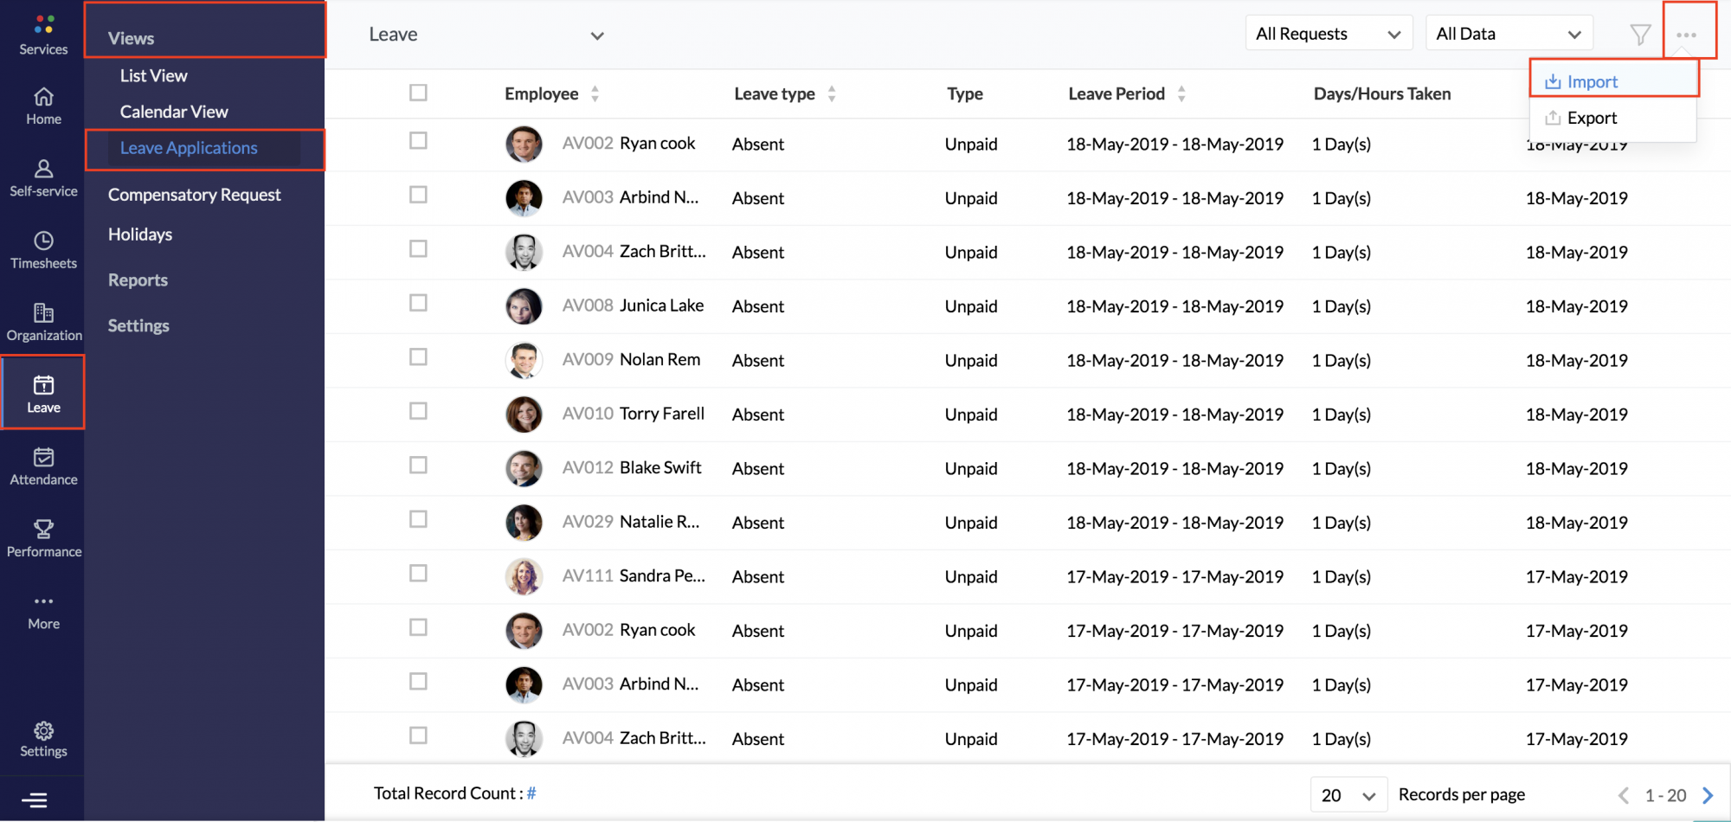Switch to Calendar View
1731x822 pixels.
tap(174, 112)
